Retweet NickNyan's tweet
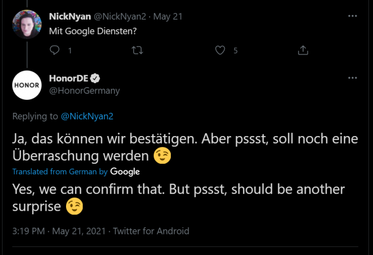This screenshot has width=373, height=255. [137, 50]
